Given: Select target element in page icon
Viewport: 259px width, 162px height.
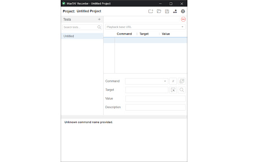Looking at the screenshot, I should (173, 90).
